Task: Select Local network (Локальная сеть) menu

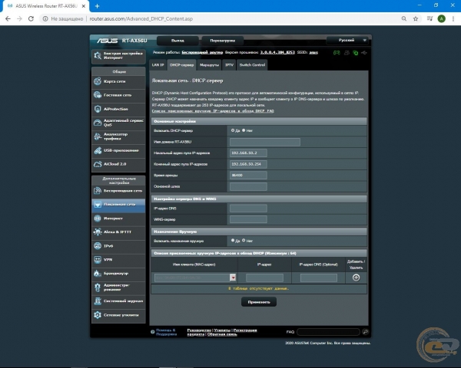Action: pos(118,204)
